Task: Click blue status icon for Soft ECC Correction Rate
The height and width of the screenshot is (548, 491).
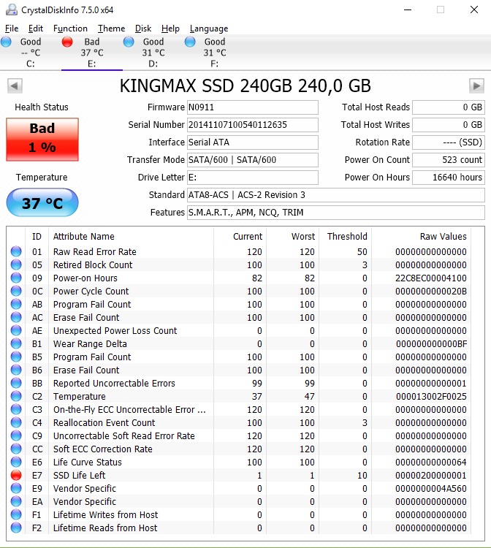Action: (x=16, y=449)
